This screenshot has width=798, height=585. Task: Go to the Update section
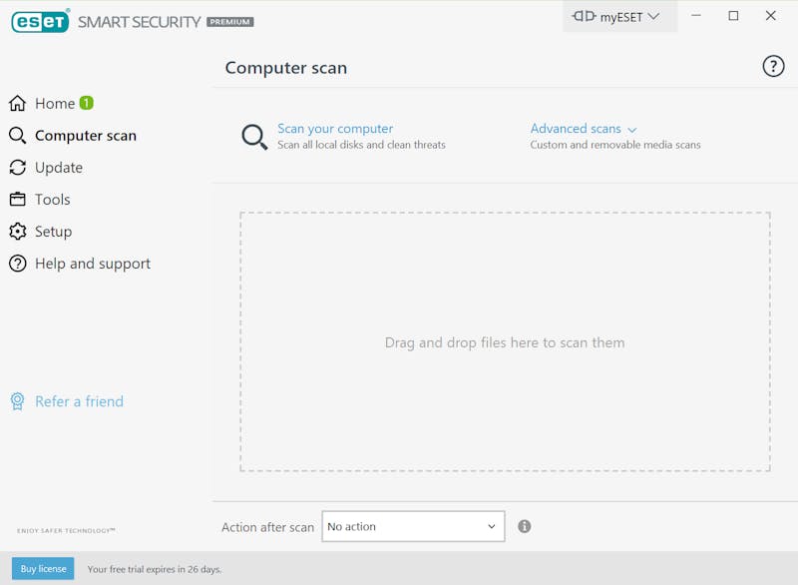pos(59,168)
